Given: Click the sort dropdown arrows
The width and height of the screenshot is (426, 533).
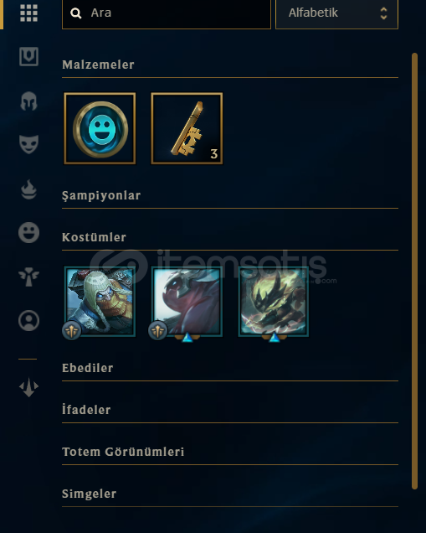Looking at the screenshot, I should point(383,13).
